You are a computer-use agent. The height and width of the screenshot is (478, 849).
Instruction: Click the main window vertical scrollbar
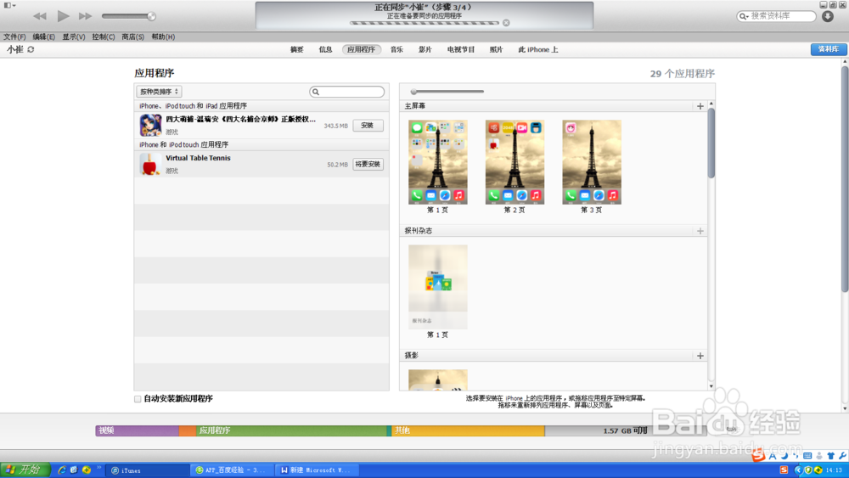click(x=845, y=178)
